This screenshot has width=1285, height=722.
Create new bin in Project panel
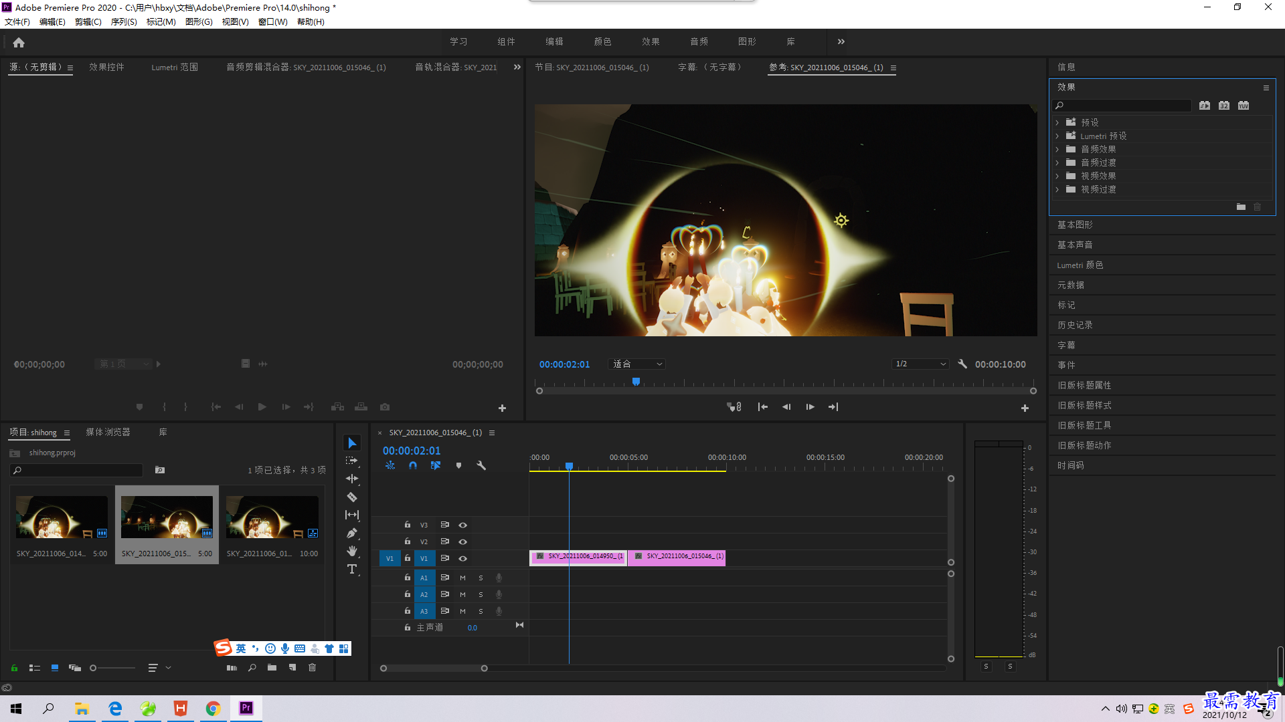coord(272,668)
